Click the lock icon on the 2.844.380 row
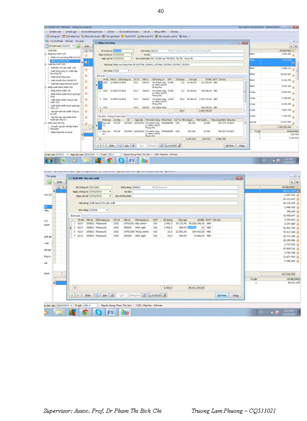 tap(293, 54)
